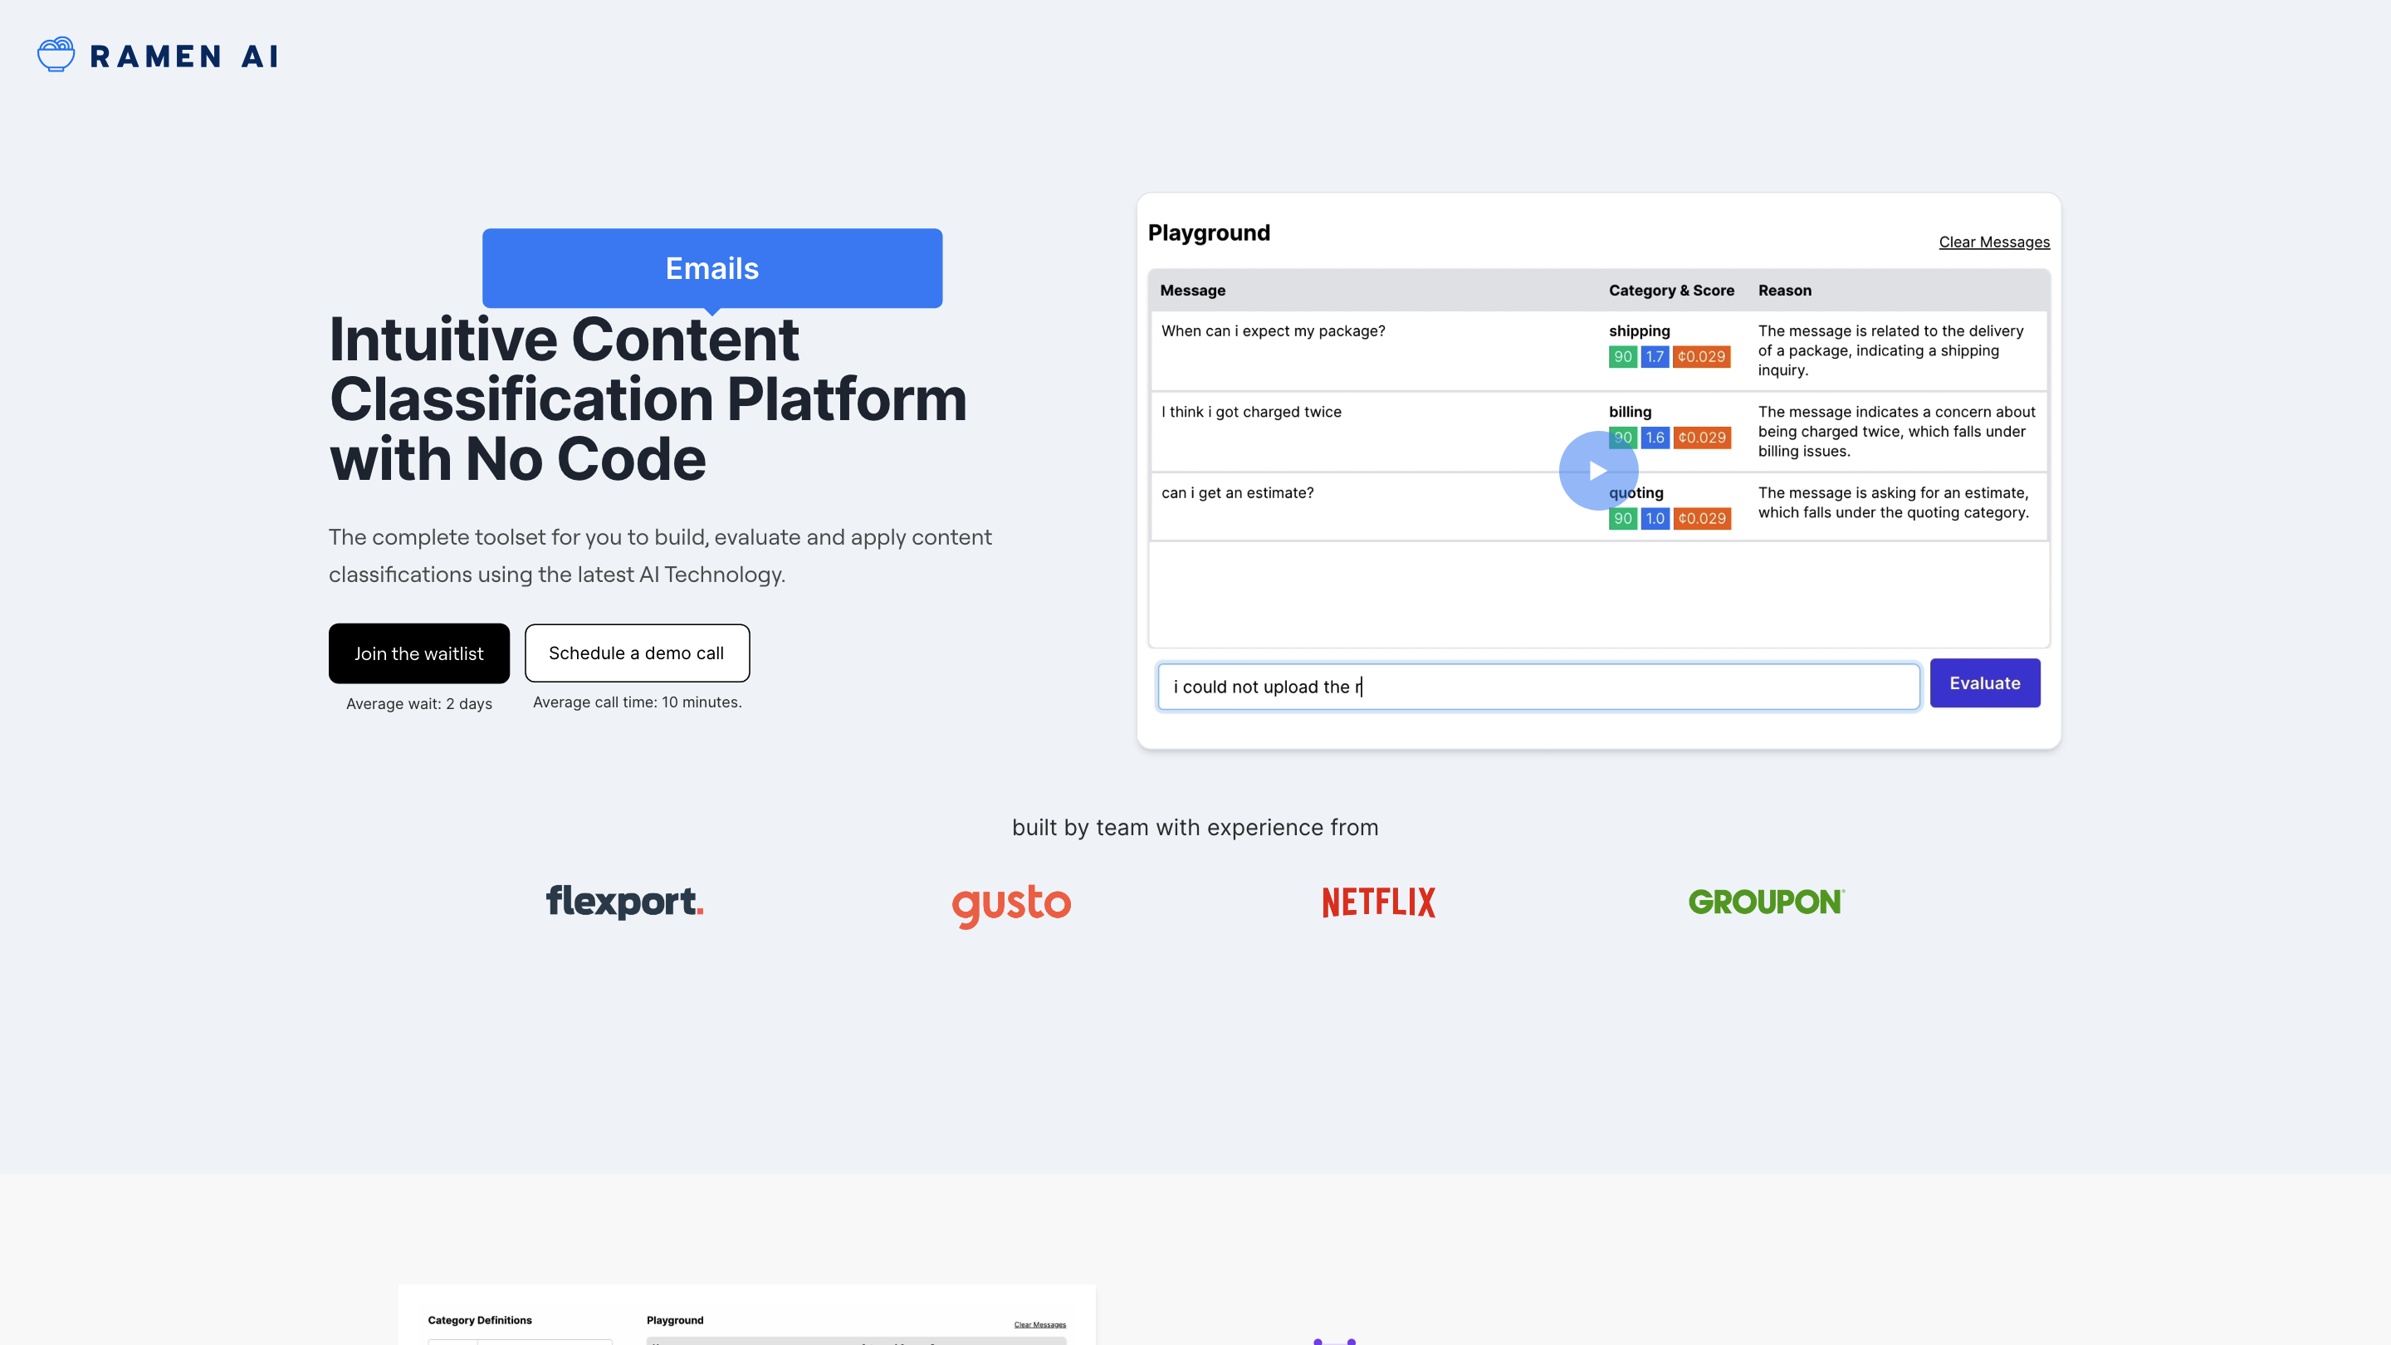Click the RAMEN AI wordmark text
This screenshot has width=2391, height=1345.
(x=183, y=56)
